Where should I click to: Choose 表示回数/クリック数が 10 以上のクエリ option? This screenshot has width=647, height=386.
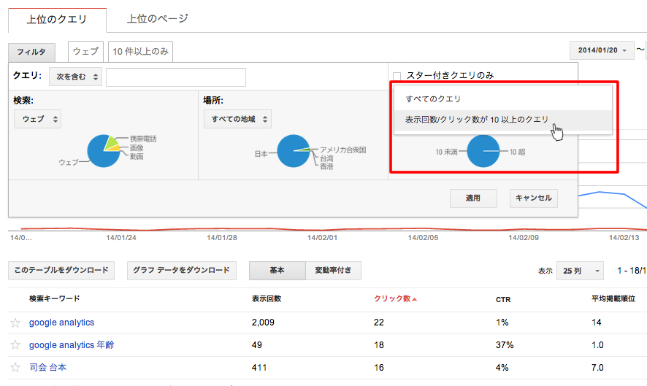(x=477, y=119)
